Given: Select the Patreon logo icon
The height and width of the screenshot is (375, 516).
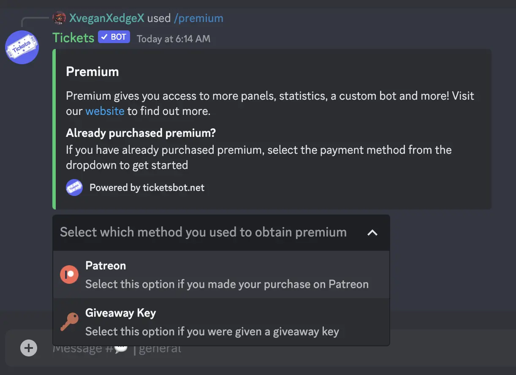Looking at the screenshot, I should (x=69, y=274).
